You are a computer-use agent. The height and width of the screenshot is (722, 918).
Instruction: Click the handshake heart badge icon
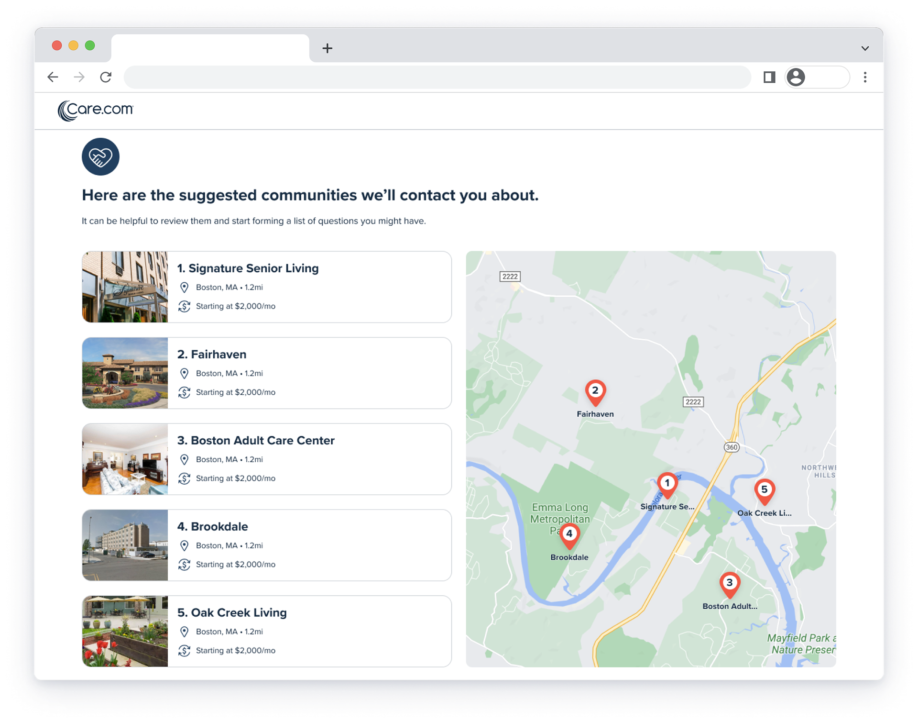(100, 156)
